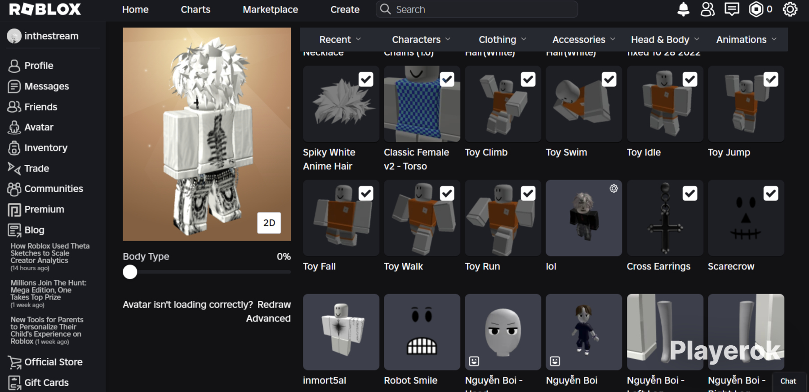Uncheck the Toy Swim animation
The height and width of the screenshot is (392, 809).
pyautogui.click(x=609, y=79)
